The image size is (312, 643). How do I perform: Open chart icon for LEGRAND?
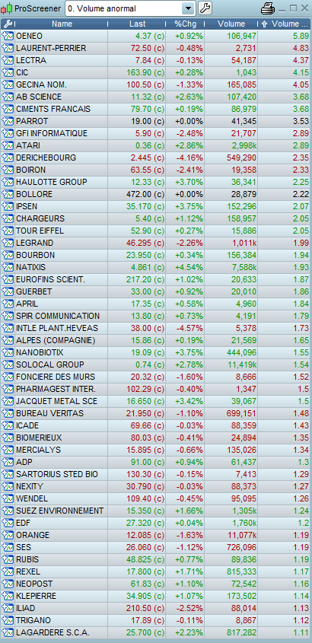8,243
